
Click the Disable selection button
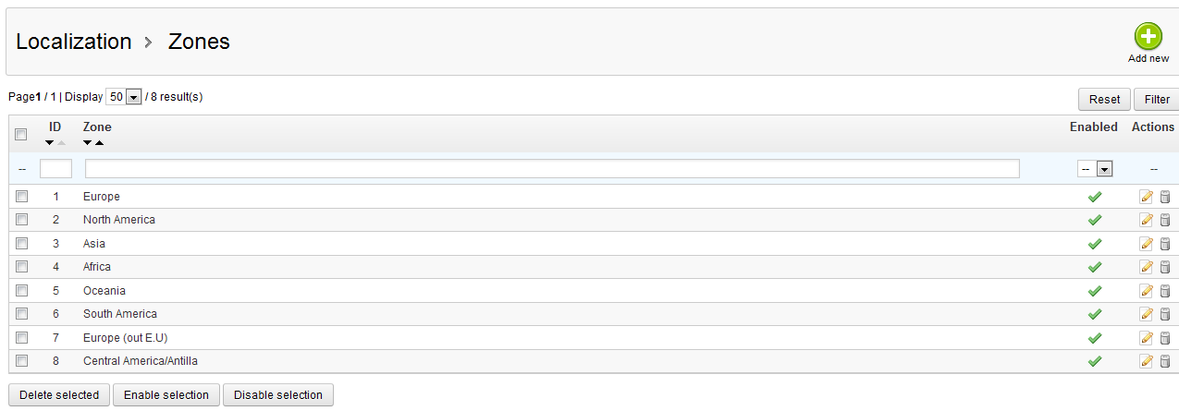coord(277,395)
